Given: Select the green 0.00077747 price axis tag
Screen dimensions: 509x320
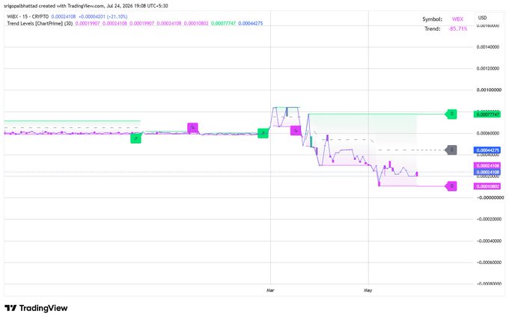Looking at the screenshot, I should pyautogui.click(x=487, y=114).
